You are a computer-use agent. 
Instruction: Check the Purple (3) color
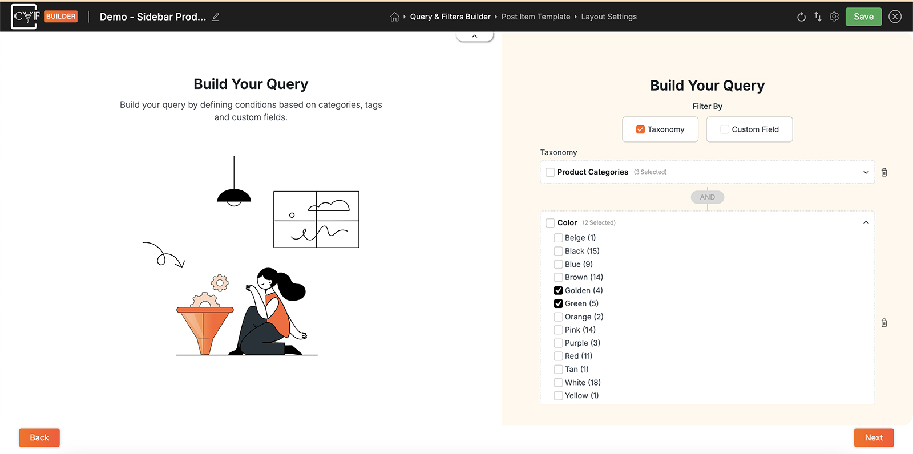(558, 343)
